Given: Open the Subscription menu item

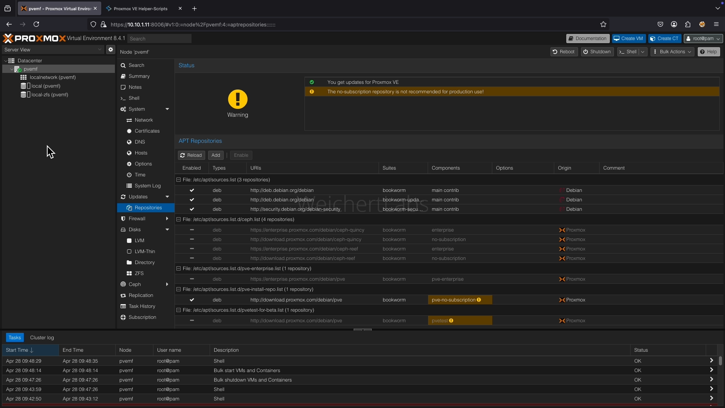Looking at the screenshot, I should 142,317.
